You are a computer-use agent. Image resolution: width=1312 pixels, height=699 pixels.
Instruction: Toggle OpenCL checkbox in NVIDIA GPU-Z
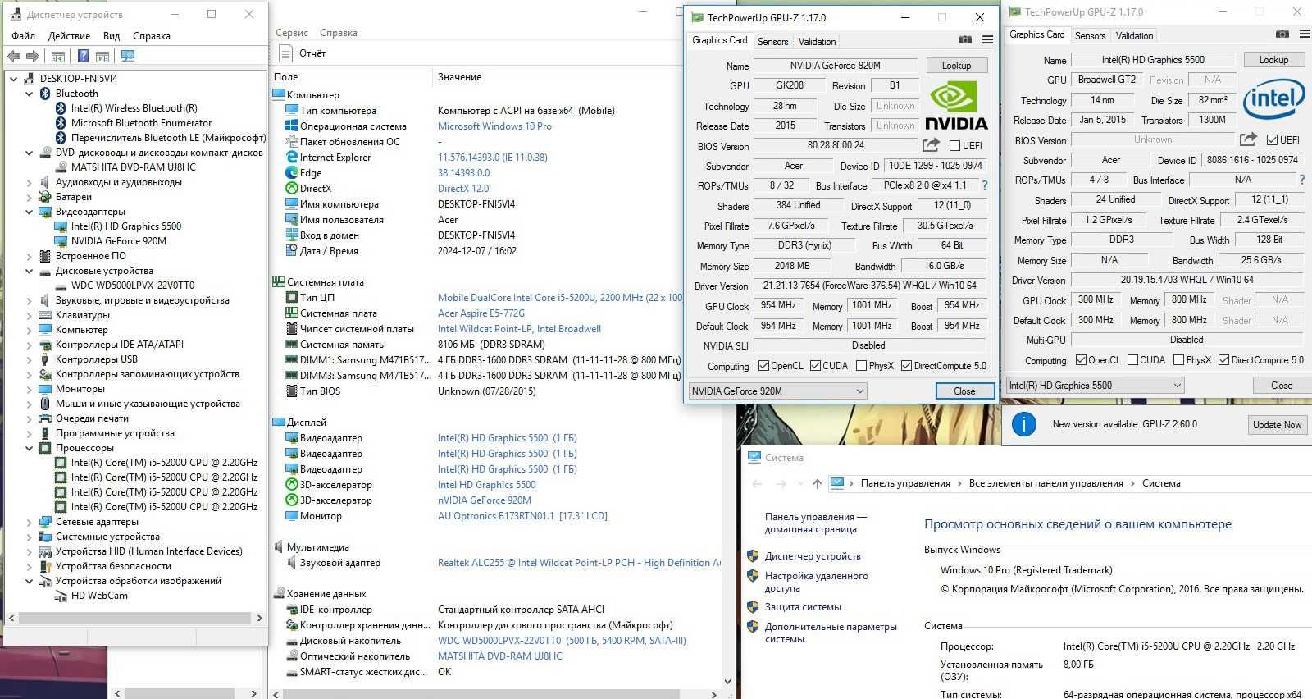pyautogui.click(x=763, y=366)
